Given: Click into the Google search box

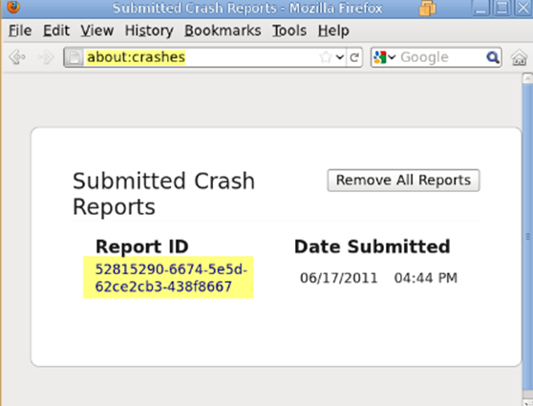Looking at the screenshot, I should point(441,57).
